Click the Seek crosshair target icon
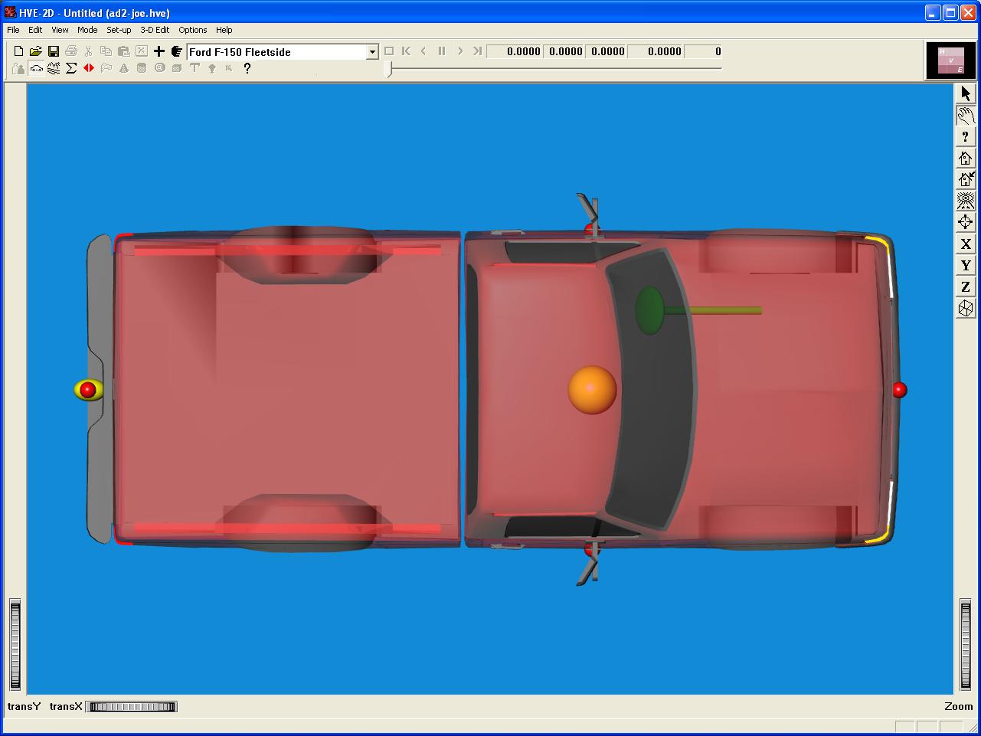The width and height of the screenshot is (981, 736). pyautogui.click(x=965, y=222)
